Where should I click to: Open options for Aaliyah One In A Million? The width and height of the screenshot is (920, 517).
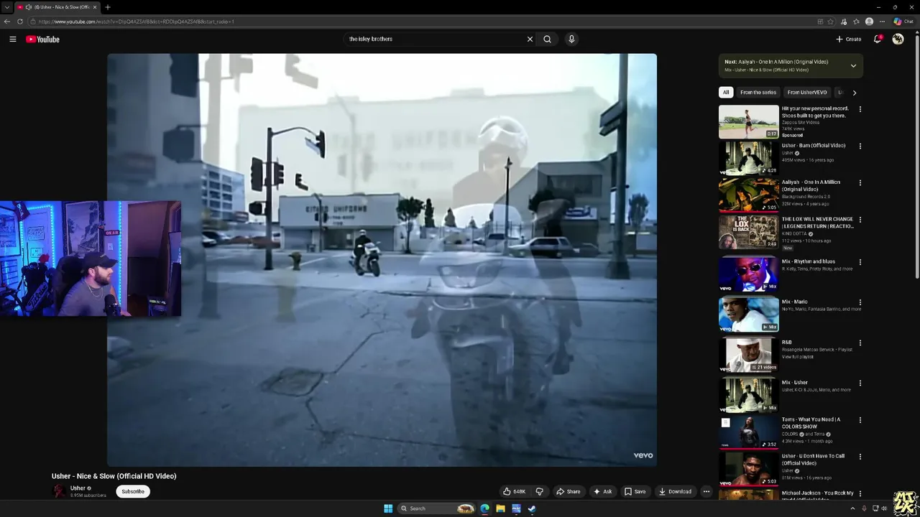pyautogui.click(x=860, y=183)
